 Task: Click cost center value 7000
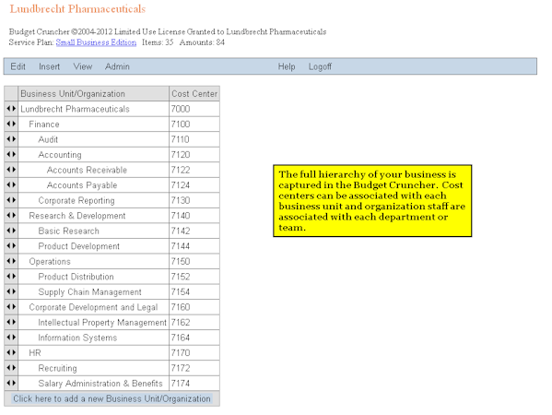pyautogui.click(x=181, y=109)
